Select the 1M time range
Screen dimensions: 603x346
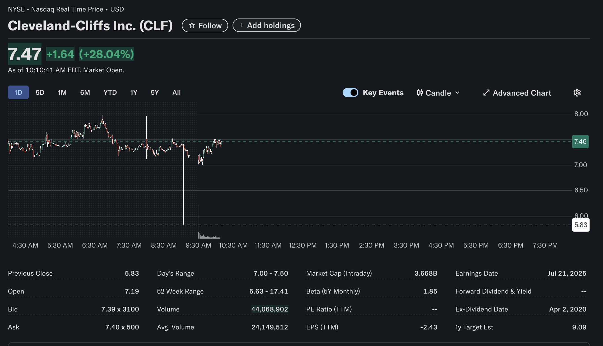[62, 92]
